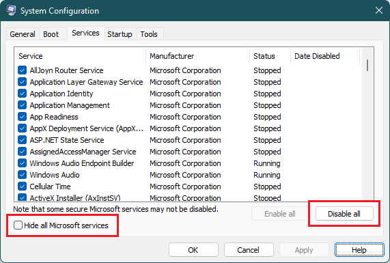Uncheck AllJoyn Router Service checkbox

click(x=22, y=70)
